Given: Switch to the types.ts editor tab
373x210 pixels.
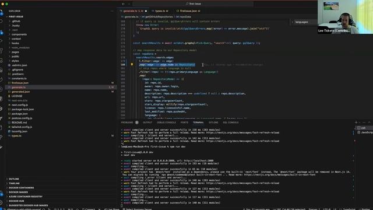Looking at the screenshot, I should pyautogui.click(x=161, y=11).
